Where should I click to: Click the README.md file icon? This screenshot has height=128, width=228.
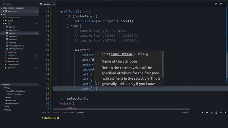pyautogui.click(x=6, y=61)
